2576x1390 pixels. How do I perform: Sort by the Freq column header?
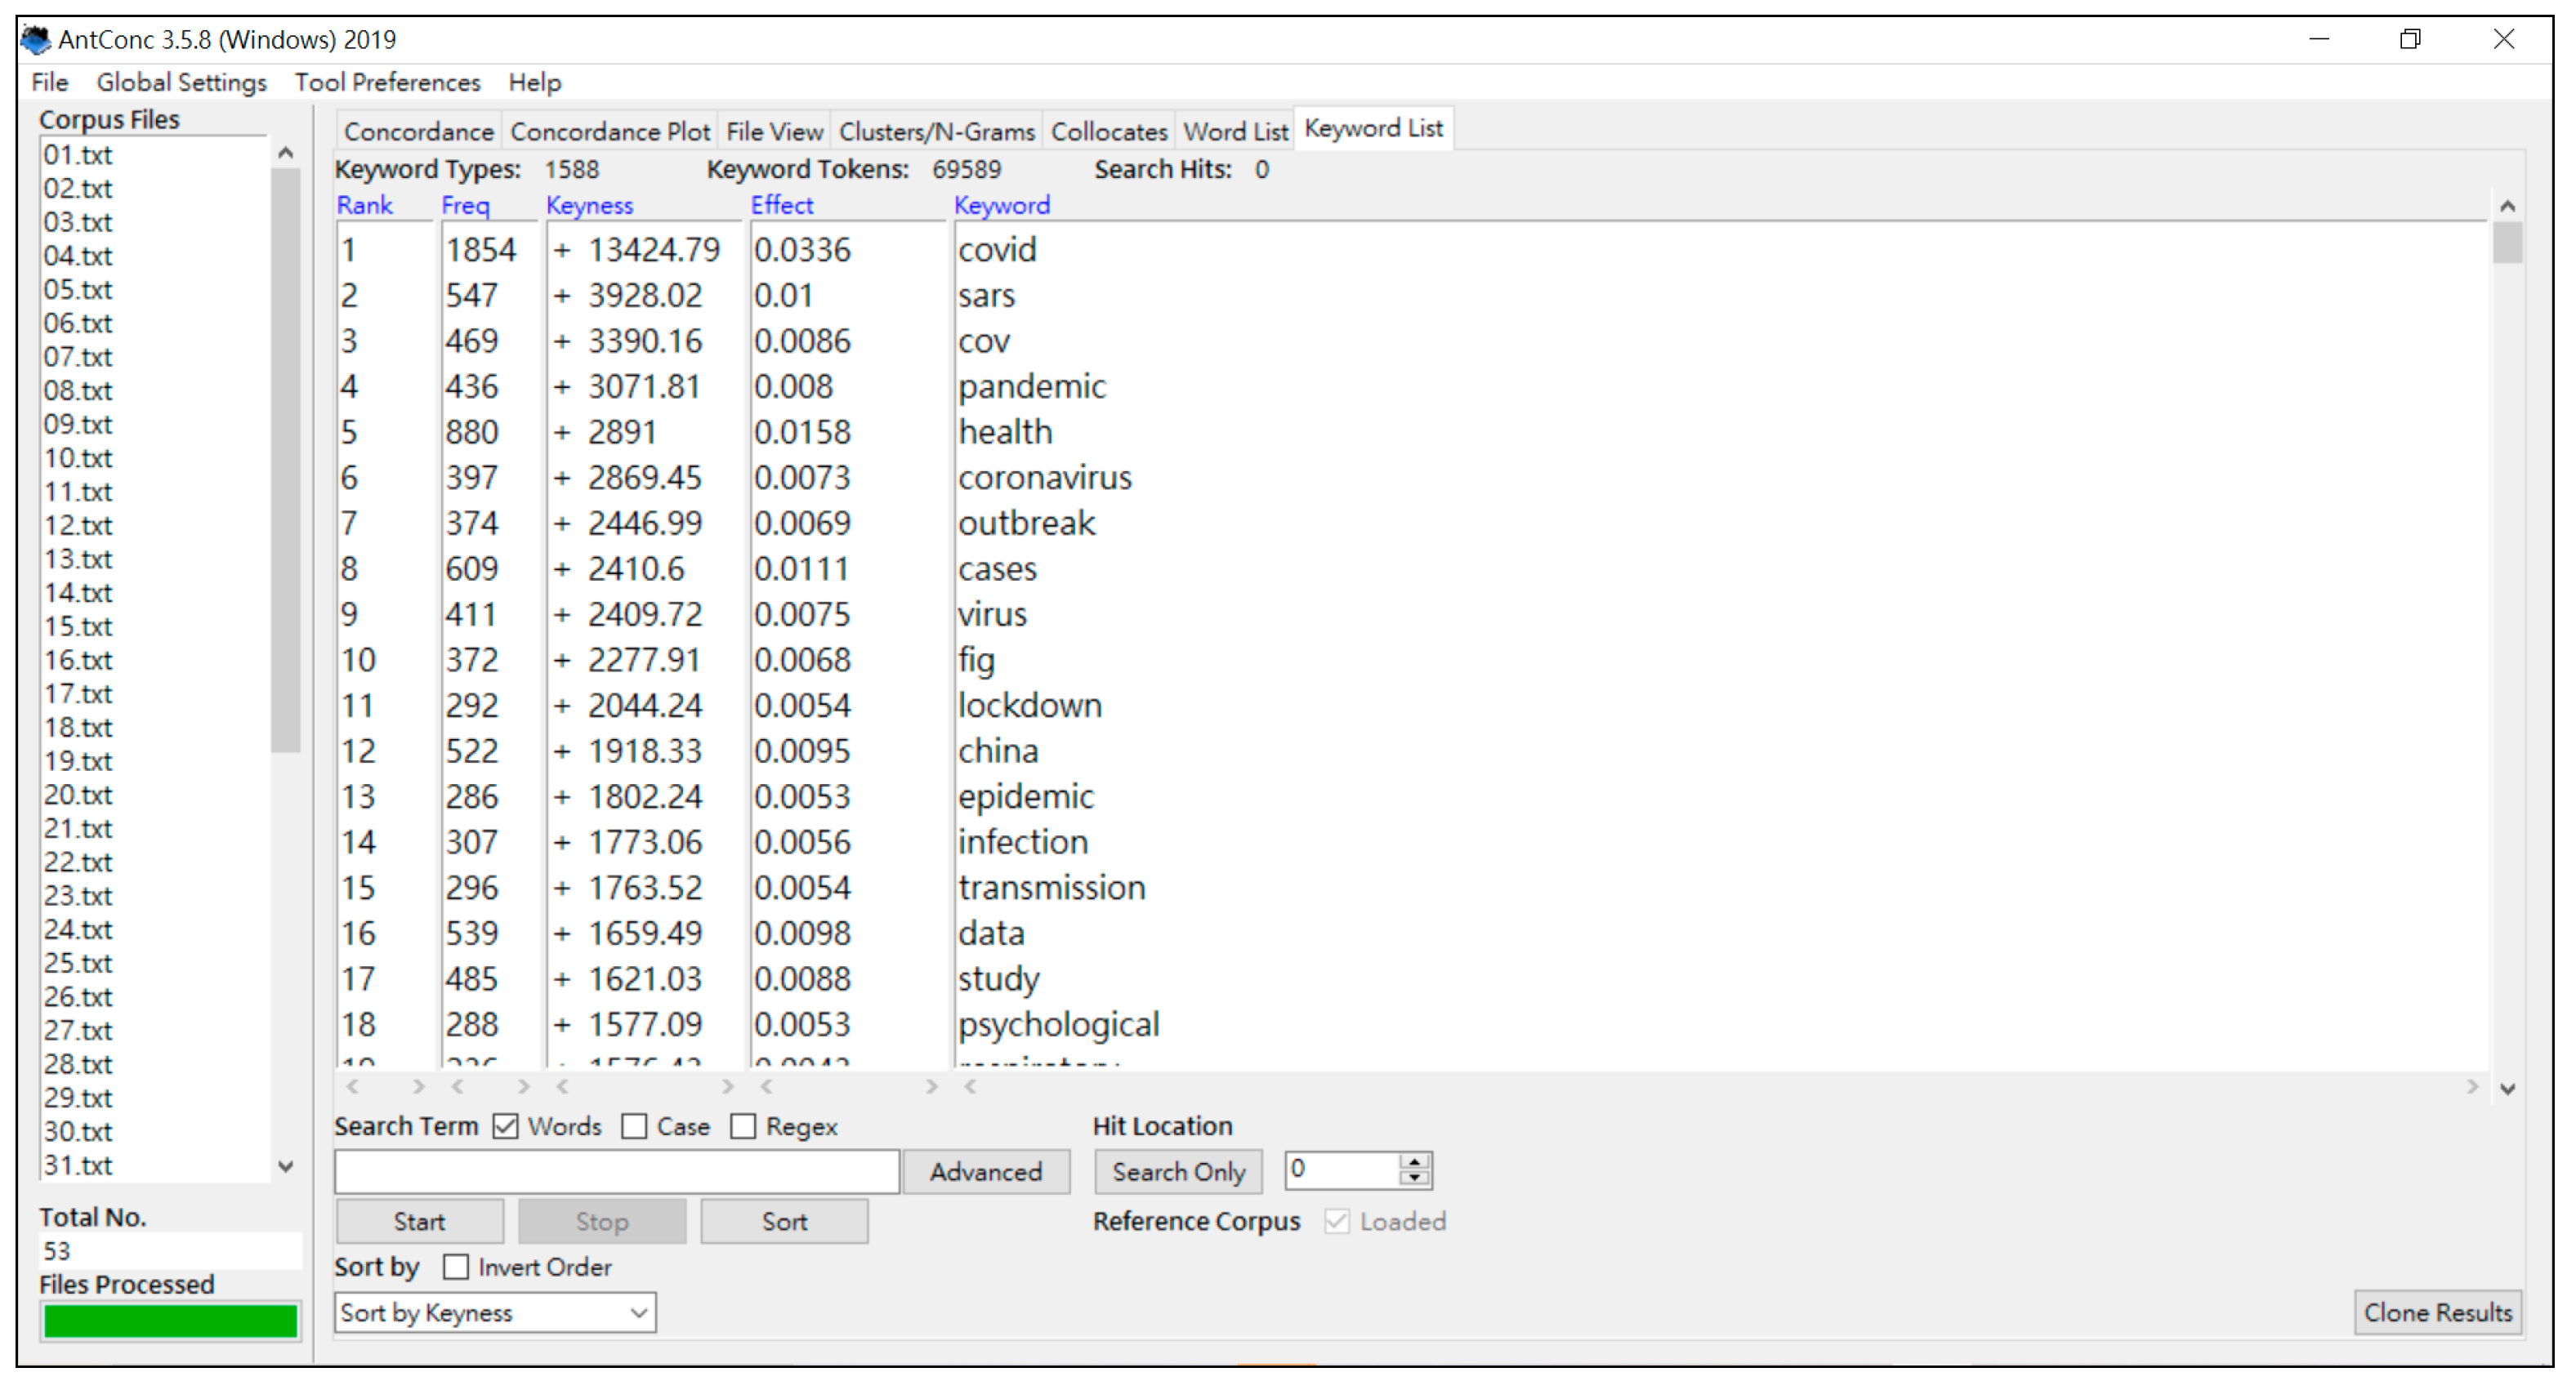[x=465, y=206]
